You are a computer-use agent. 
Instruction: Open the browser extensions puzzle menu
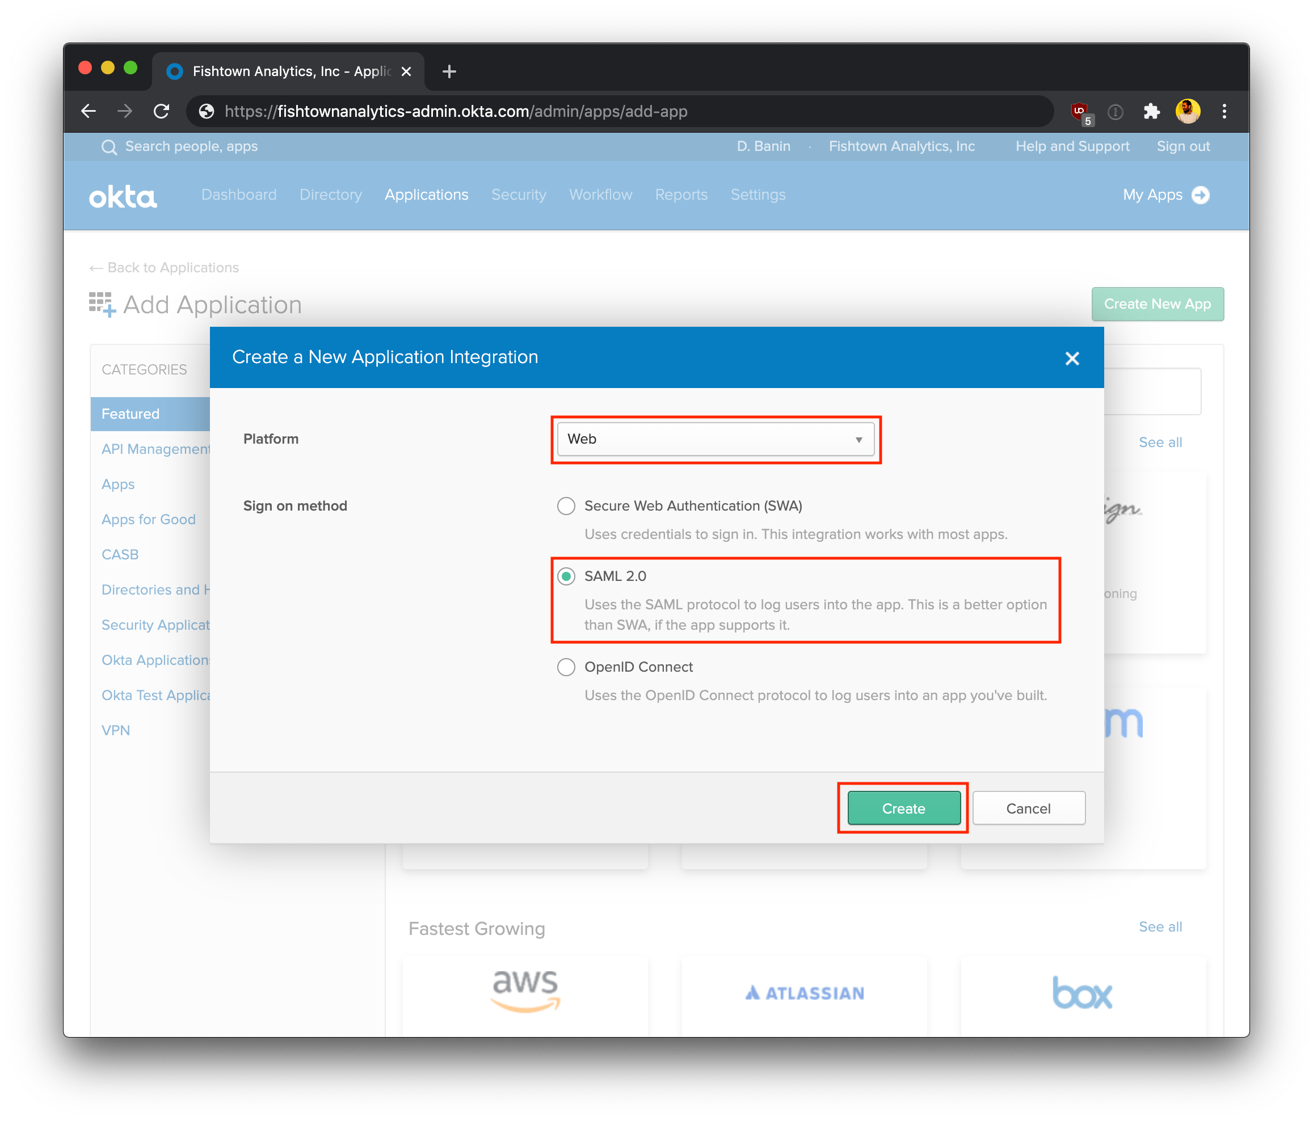coord(1152,111)
